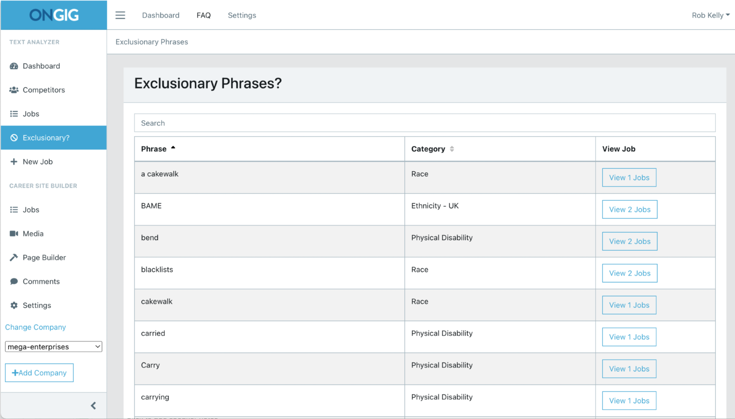Open Comments via the speech bubble icon
The height and width of the screenshot is (419, 735).
pos(14,281)
